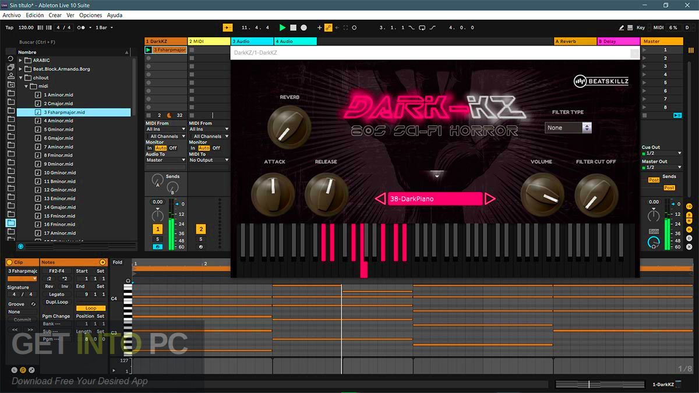699x393 pixels.
Task: Click Back to Arrangement button in Master
Action: click(x=677, y=115)
